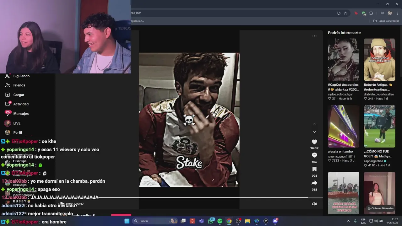402x226 pixels.
Task: Click the LIVE avatar icon
Action: pyautogui.click(x=8, y=123)
